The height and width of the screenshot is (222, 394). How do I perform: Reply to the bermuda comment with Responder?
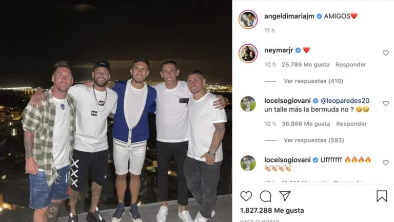tap(351, 124)
